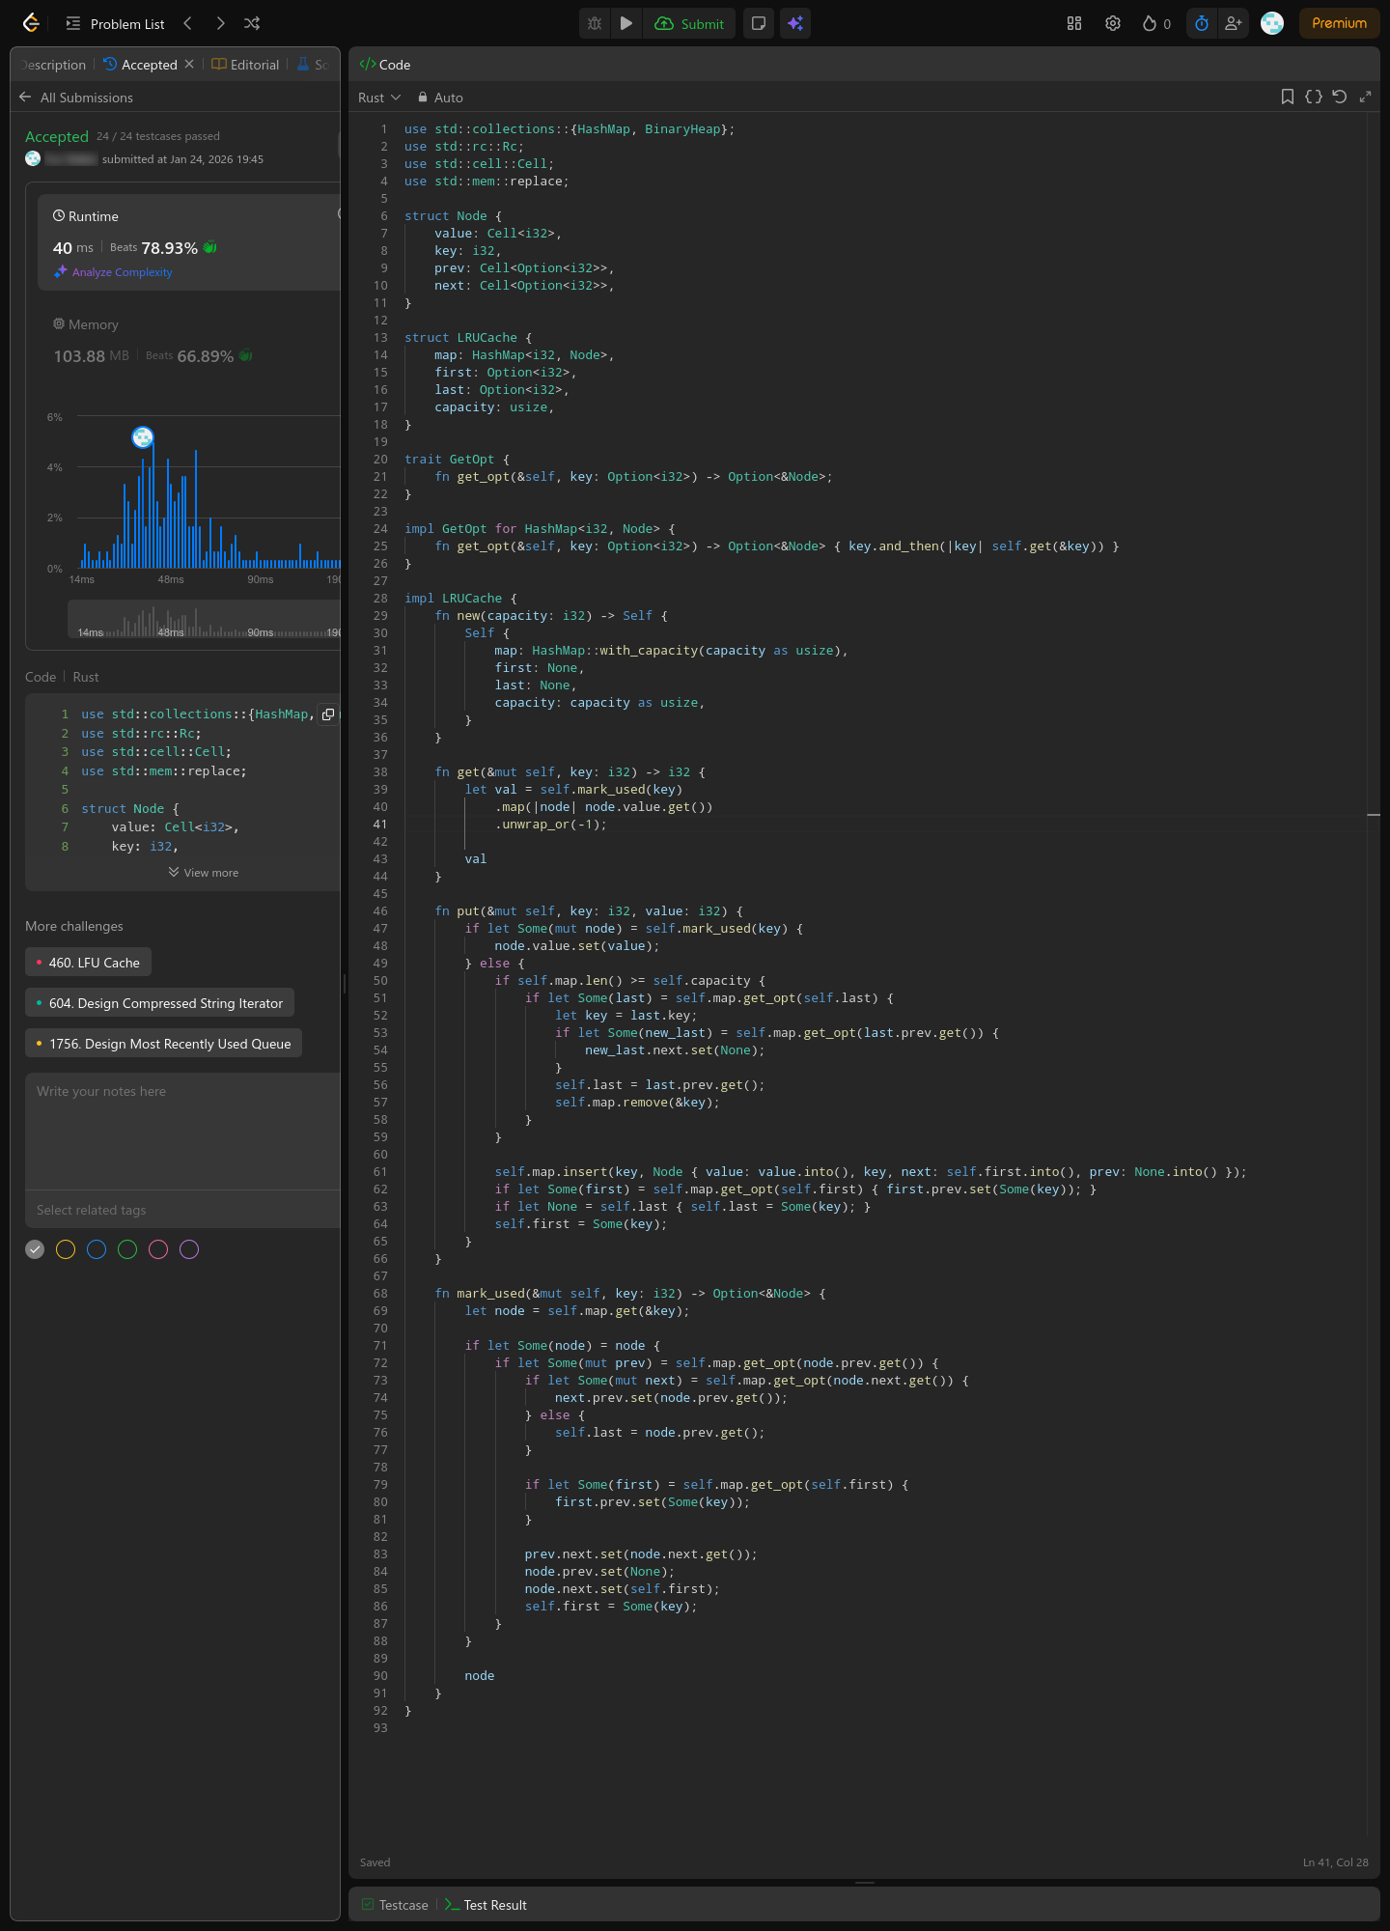The height and width of the screenshot is (1931, 1390).
Task: Click the timer stopwatch icon
Action: pyautogui.click(x=1202, y=23)
